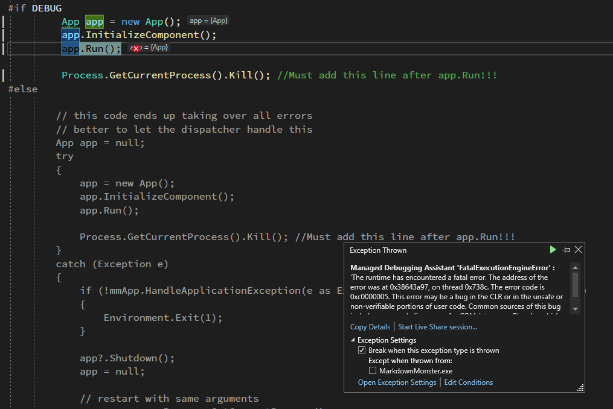The height and width of the screenshot is (409, 613).
Task: Click scroll-down arrow in exception message
Action: pyautogui.click(x=575, y=308)
